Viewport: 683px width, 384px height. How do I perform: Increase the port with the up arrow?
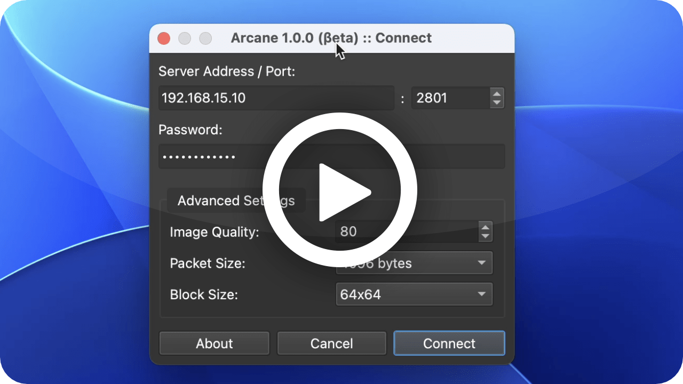pos(497,93)
